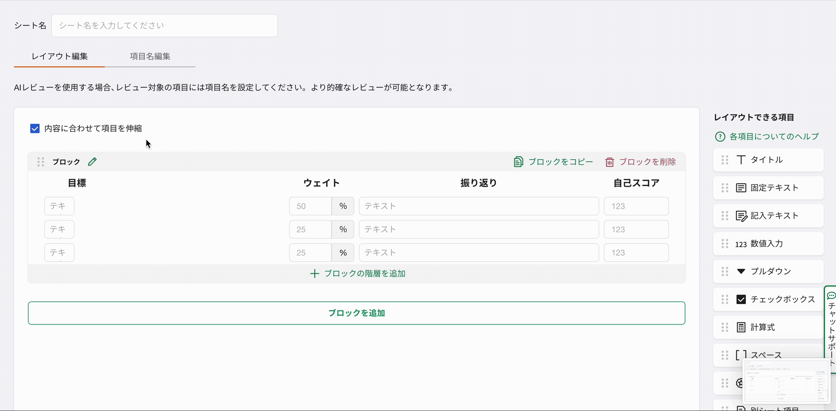
Task: Select the スペース bracket icon
Action: [x=741, y=355]
